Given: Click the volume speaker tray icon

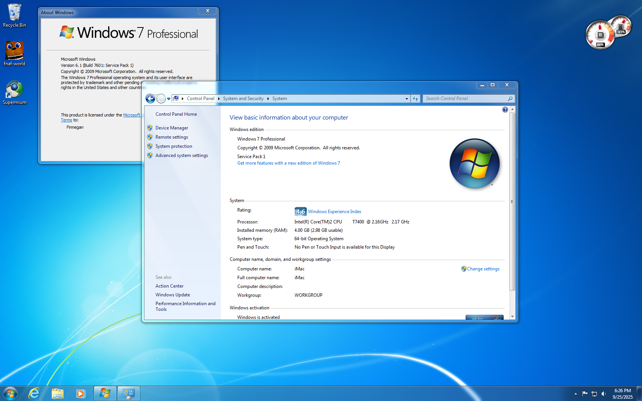Looking at the screenshot, I should pyautogui.click(x=603, y=394).
